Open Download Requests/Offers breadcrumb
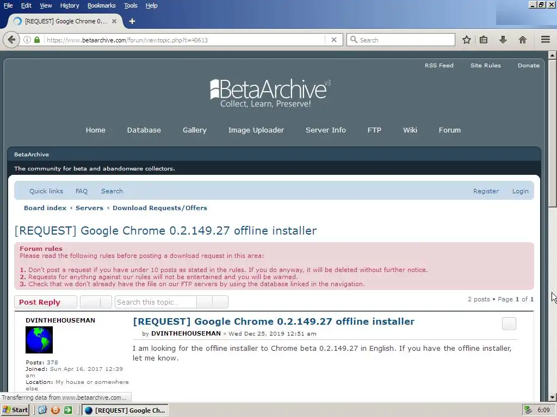 pos(160,208)
